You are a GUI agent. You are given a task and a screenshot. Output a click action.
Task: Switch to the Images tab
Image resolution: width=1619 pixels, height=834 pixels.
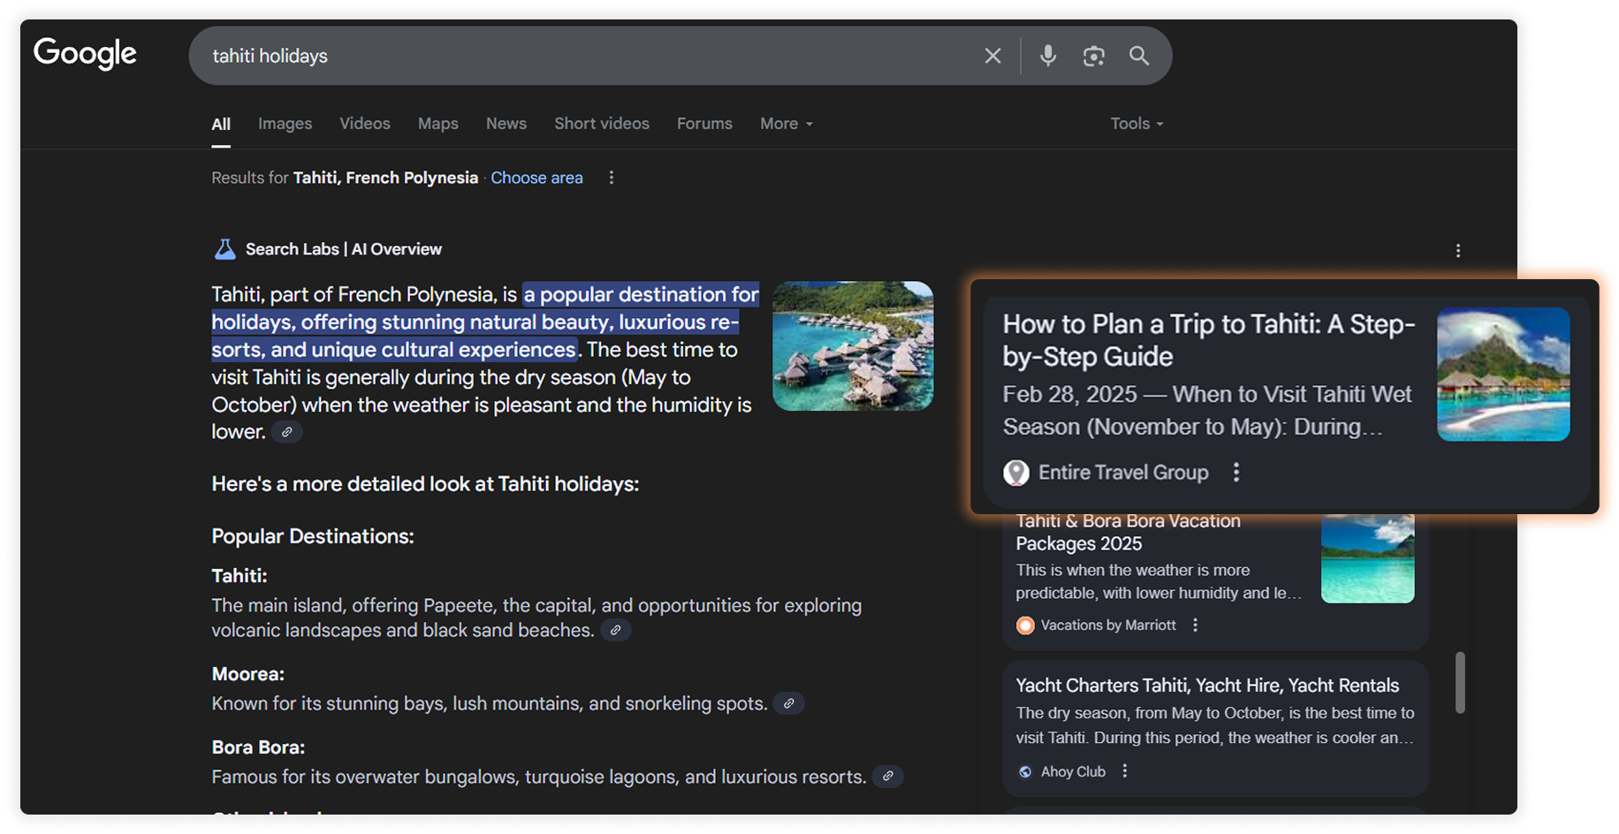285,124
